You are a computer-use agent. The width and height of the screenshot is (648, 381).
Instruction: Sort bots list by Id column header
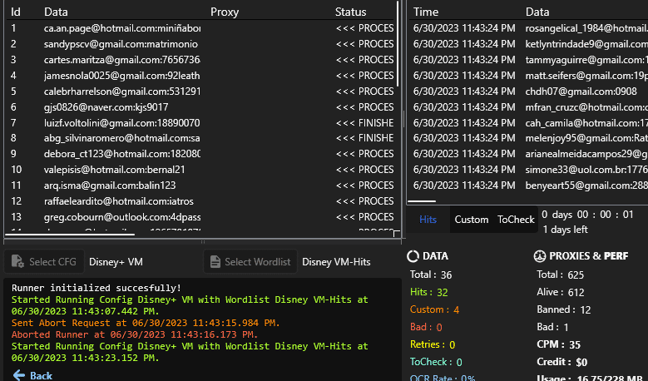tap(16, 12)
